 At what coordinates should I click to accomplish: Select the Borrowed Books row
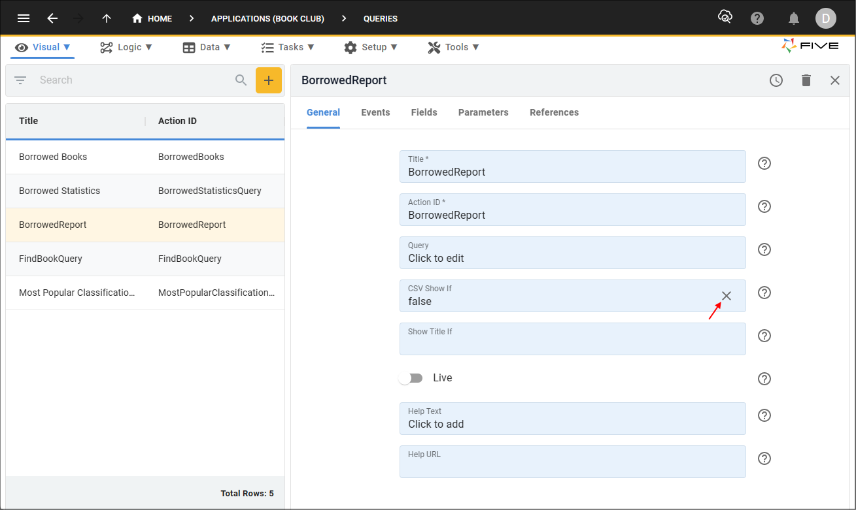145,157
